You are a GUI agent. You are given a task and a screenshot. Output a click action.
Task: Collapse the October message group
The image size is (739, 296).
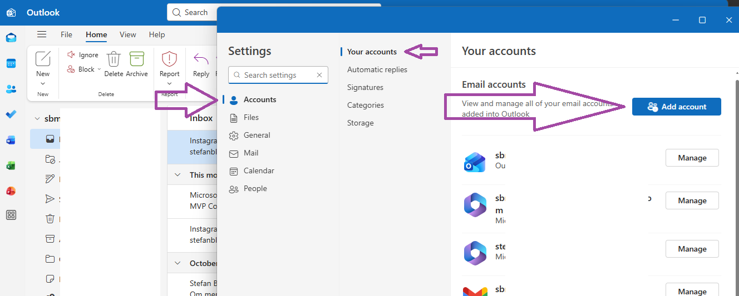[178, 263]
